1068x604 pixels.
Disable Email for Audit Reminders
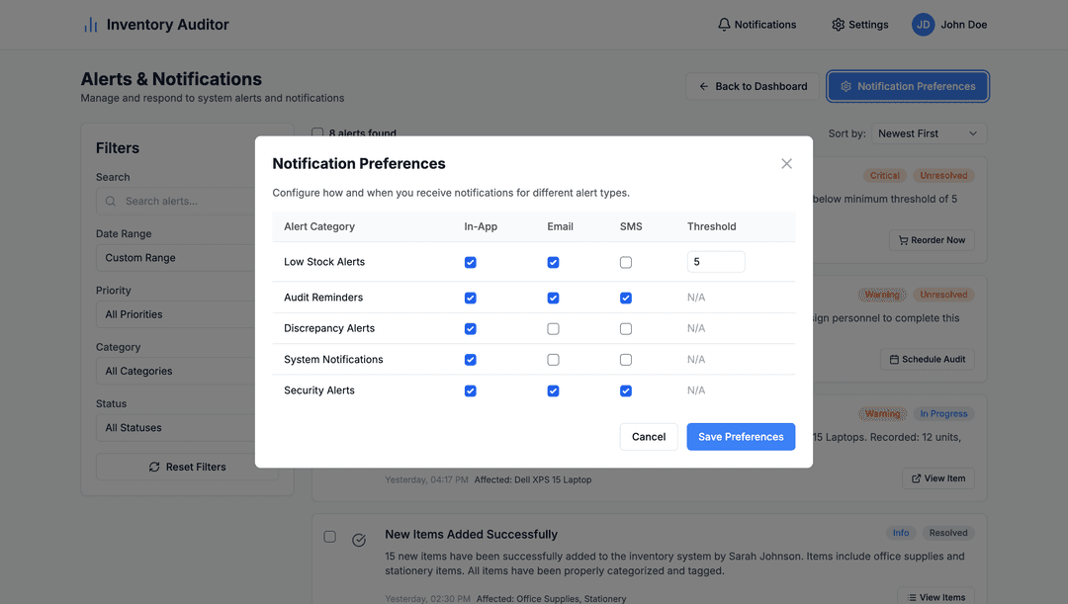(553, 298)
